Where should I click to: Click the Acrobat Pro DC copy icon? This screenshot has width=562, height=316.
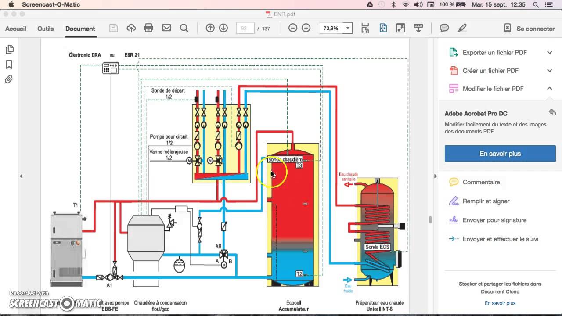[x=552, y=112]
